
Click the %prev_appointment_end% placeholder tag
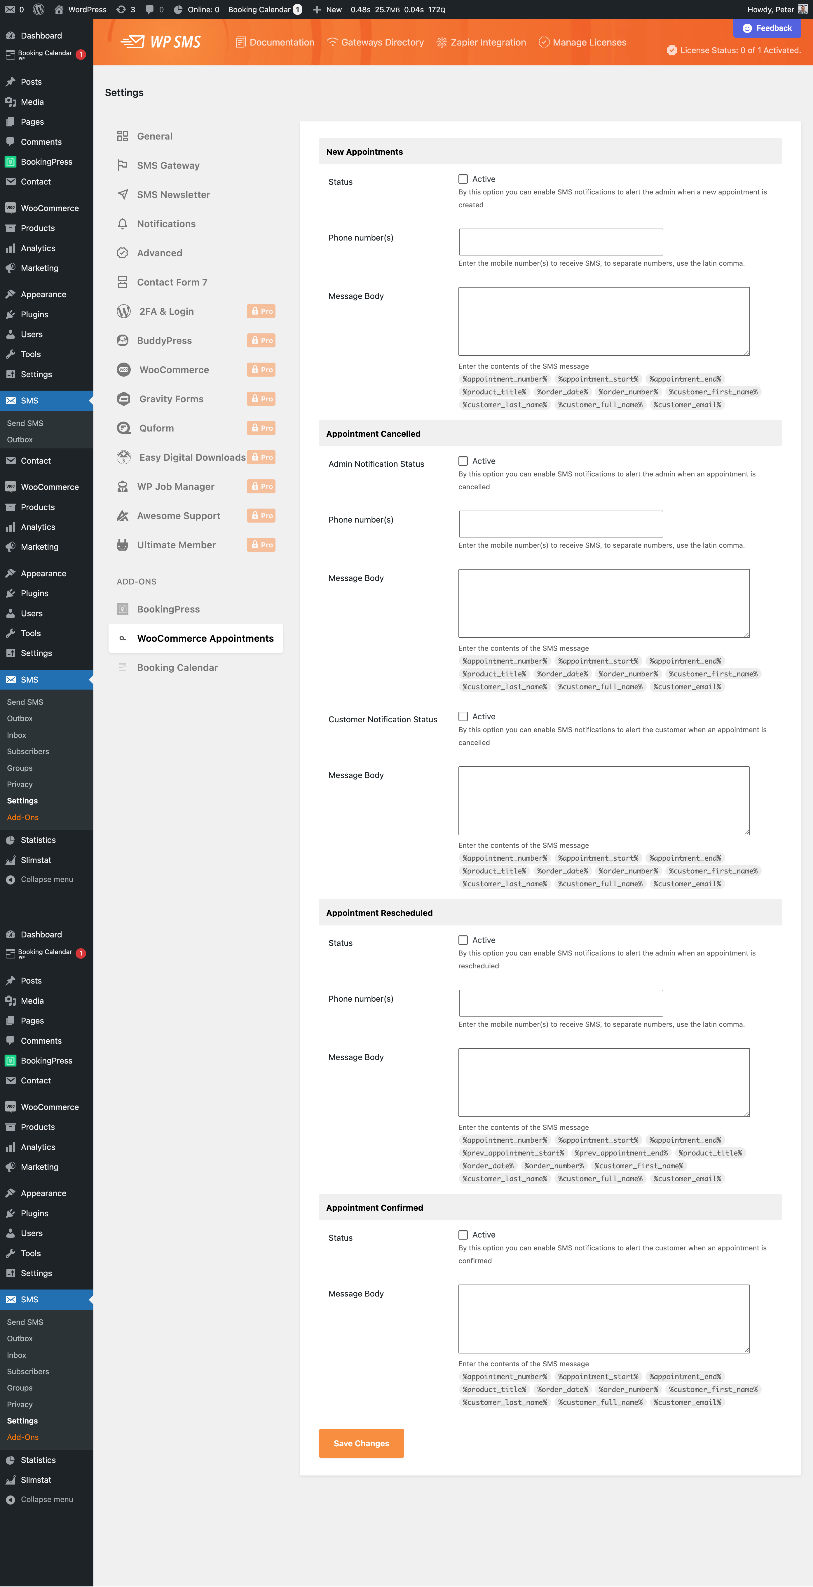point(622,1153)
